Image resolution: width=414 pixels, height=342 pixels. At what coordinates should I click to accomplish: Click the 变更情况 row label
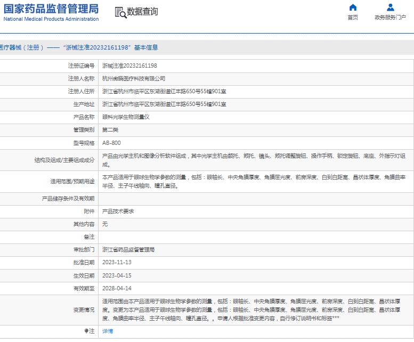84,310
